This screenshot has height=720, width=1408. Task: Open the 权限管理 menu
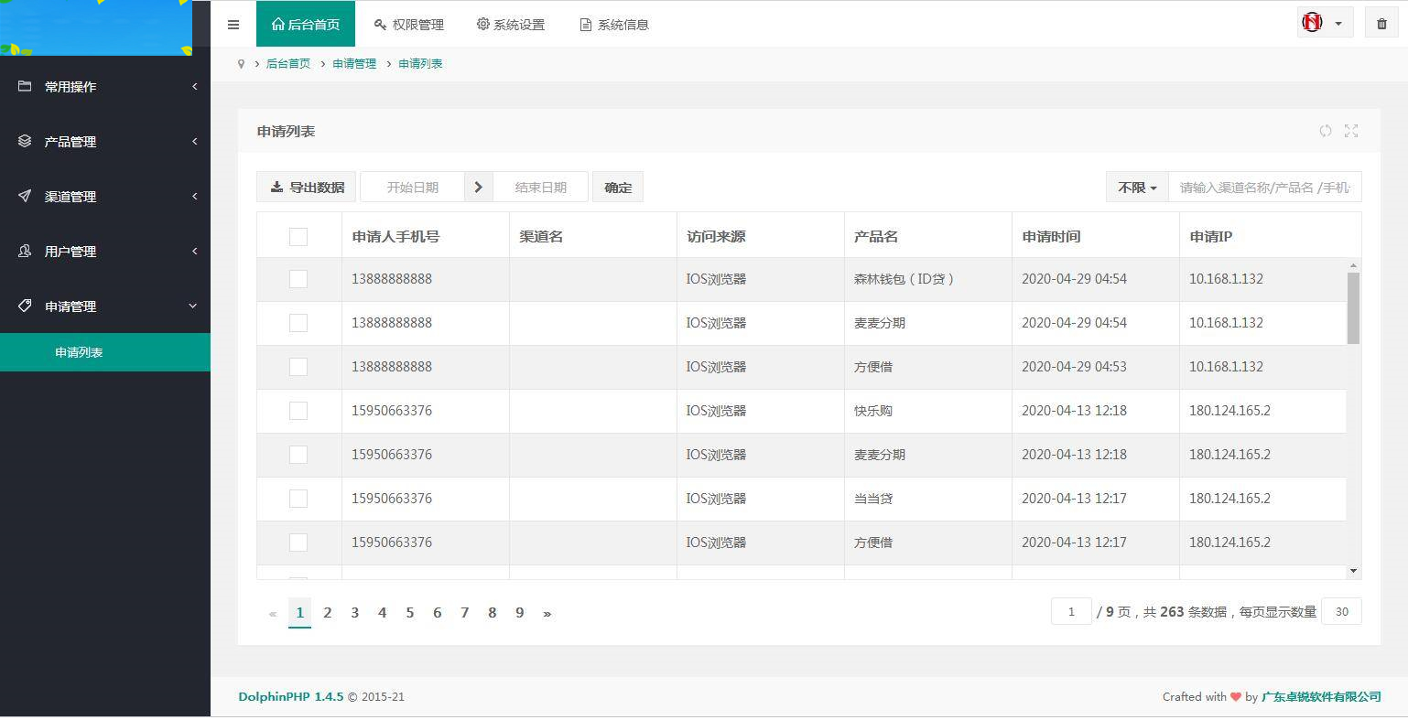tap(408, 24)
